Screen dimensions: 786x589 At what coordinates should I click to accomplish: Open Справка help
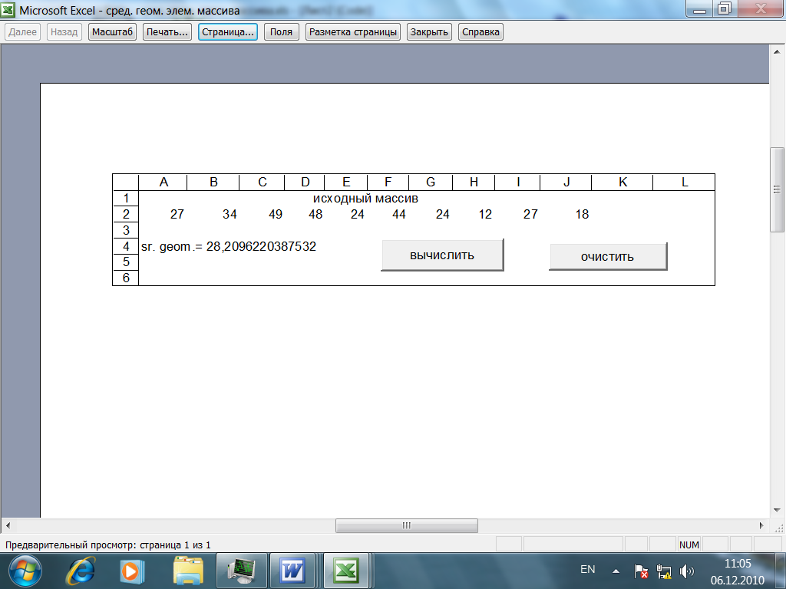click(x=481, y=32)
